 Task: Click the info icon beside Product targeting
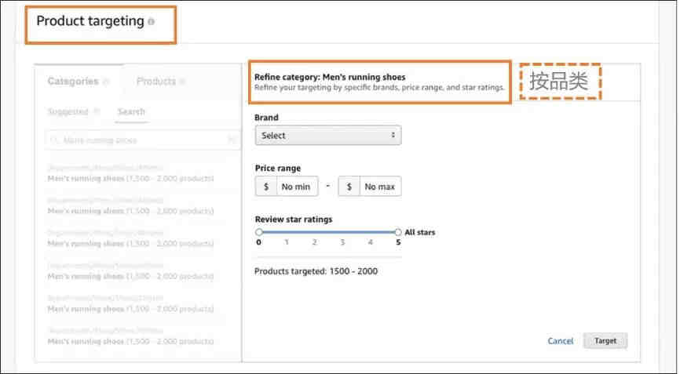[151, 22]
